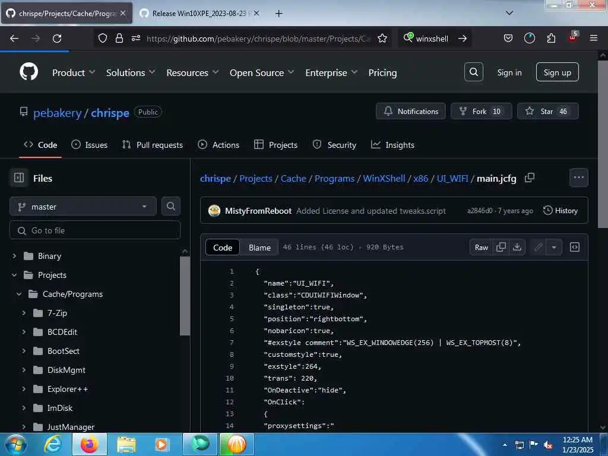List all tabs dropdown chevron
This screenshot has width=608, height=456.
(x=509, y=13)
